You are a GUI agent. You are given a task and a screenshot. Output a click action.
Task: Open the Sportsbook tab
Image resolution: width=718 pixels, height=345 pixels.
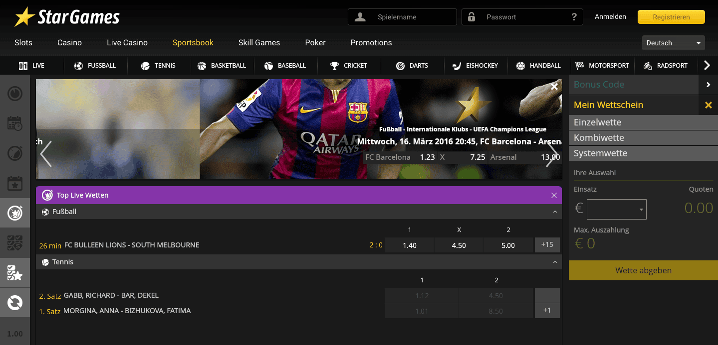click(x=193, y=43)
